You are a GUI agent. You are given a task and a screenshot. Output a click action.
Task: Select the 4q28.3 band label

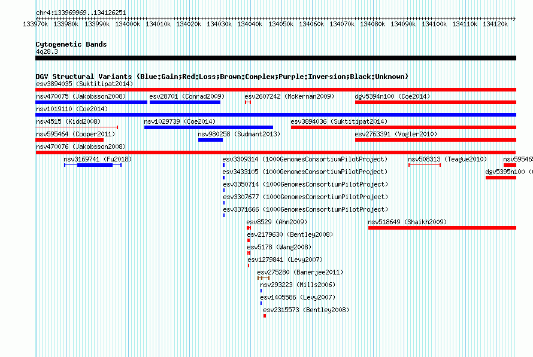pos(47,51)
